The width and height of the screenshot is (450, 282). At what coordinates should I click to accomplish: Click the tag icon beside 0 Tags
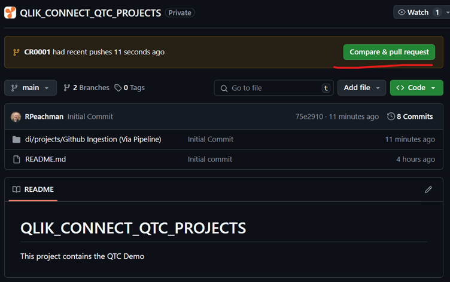tap(118, 88)
